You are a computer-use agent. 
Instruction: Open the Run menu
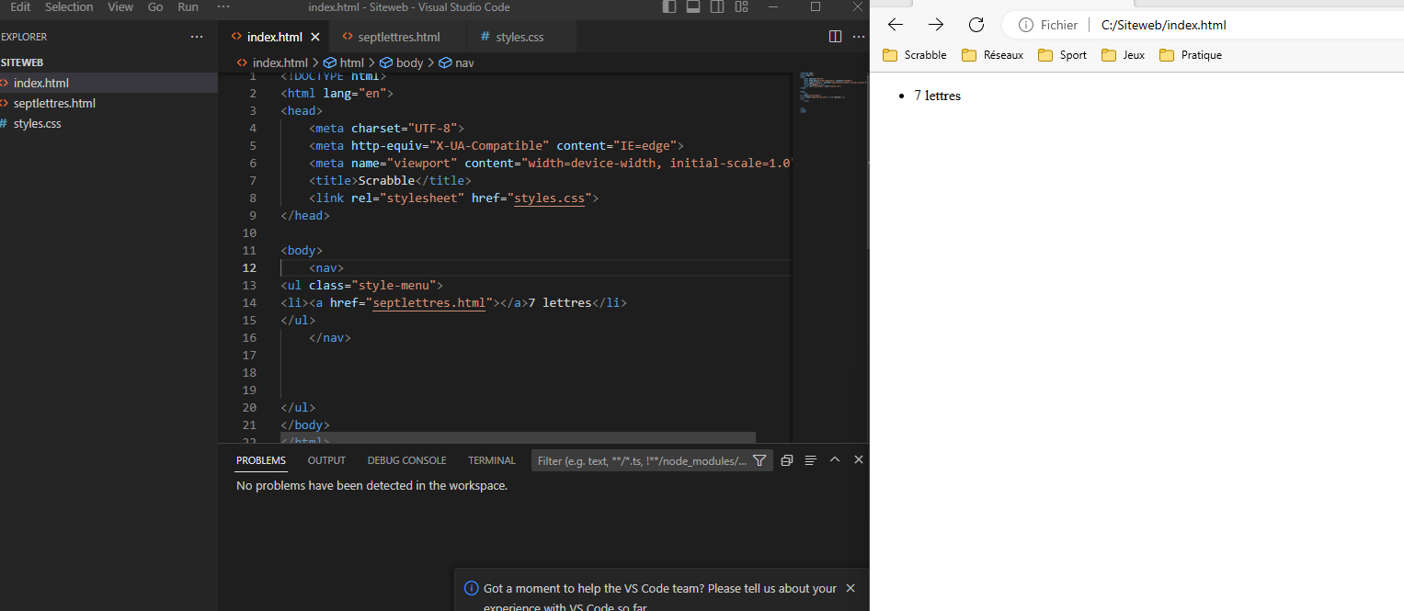pyautogui.click(x=188, y=6)
